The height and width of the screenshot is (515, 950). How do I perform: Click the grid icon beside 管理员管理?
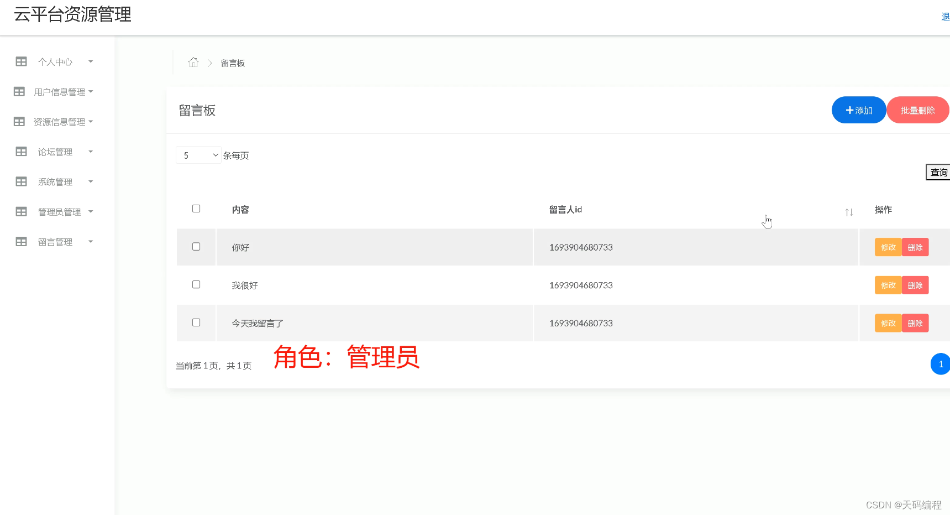21,211
